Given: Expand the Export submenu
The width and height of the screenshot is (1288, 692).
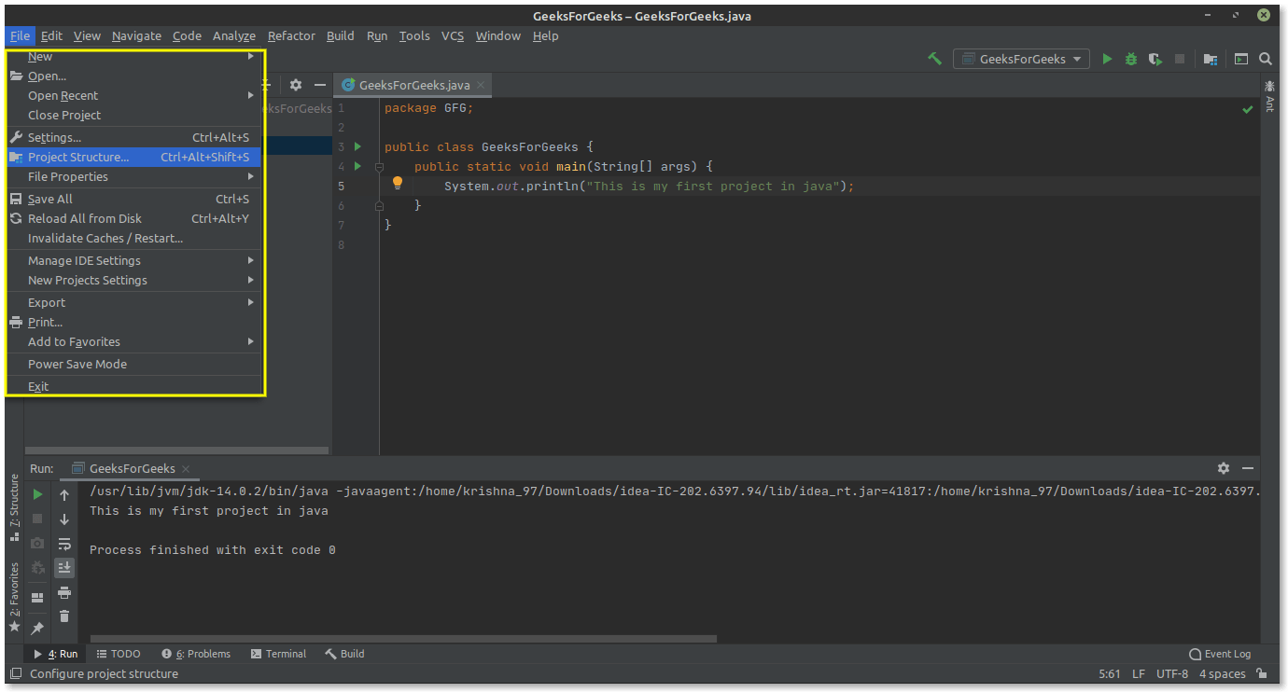Looking at the screenshot, I should (47, 303).
